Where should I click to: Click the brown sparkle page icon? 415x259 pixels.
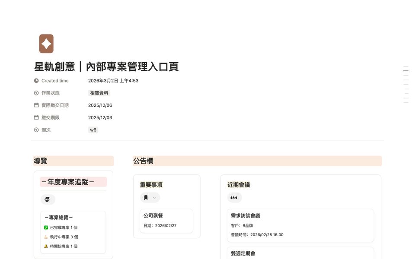point(46,44)
